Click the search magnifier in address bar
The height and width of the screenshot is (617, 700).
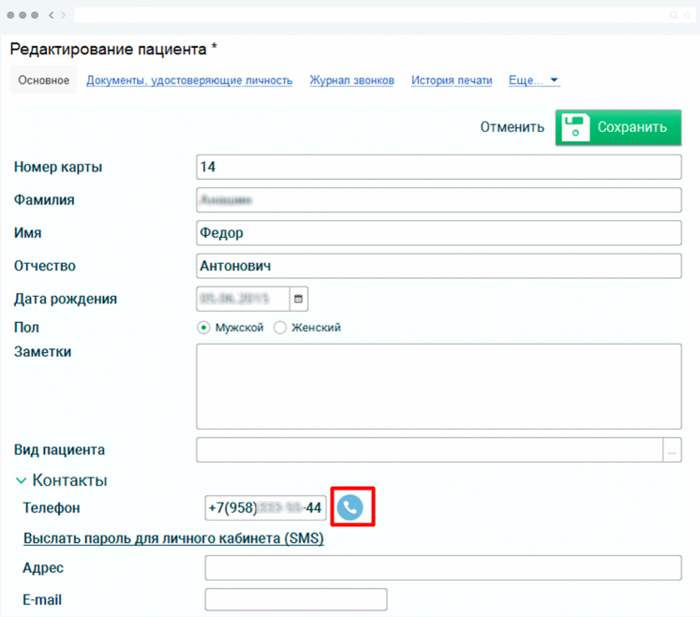(674, 16)
